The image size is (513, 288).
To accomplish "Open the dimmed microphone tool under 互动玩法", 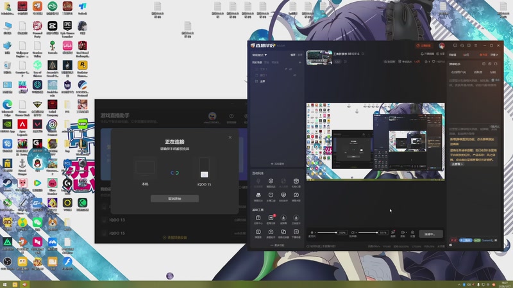I will pos(258,182).
